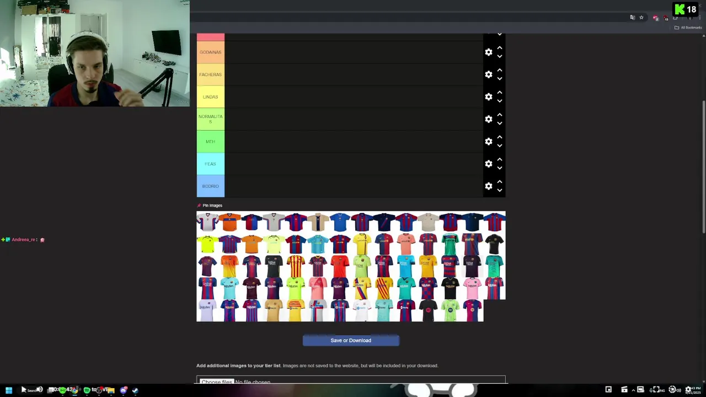Click the Choose files button
The image size is (706, 397).
(217, 382)
